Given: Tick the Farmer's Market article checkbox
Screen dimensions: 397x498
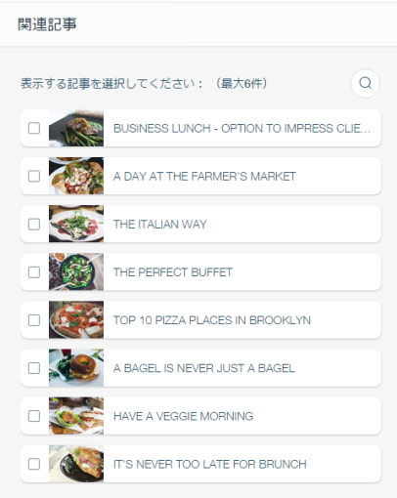Looking at the screenshot, I should 34,176.
